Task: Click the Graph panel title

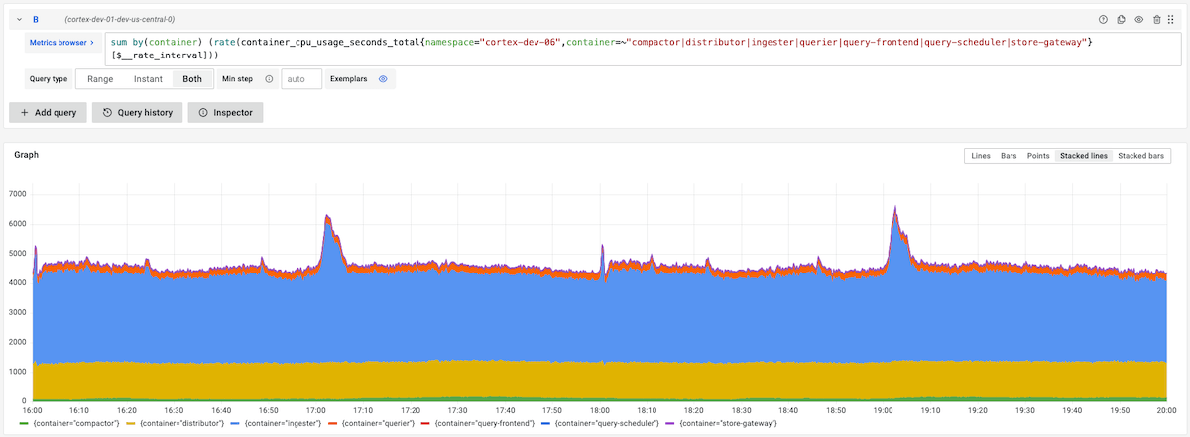Action: (x=27, y=156)
